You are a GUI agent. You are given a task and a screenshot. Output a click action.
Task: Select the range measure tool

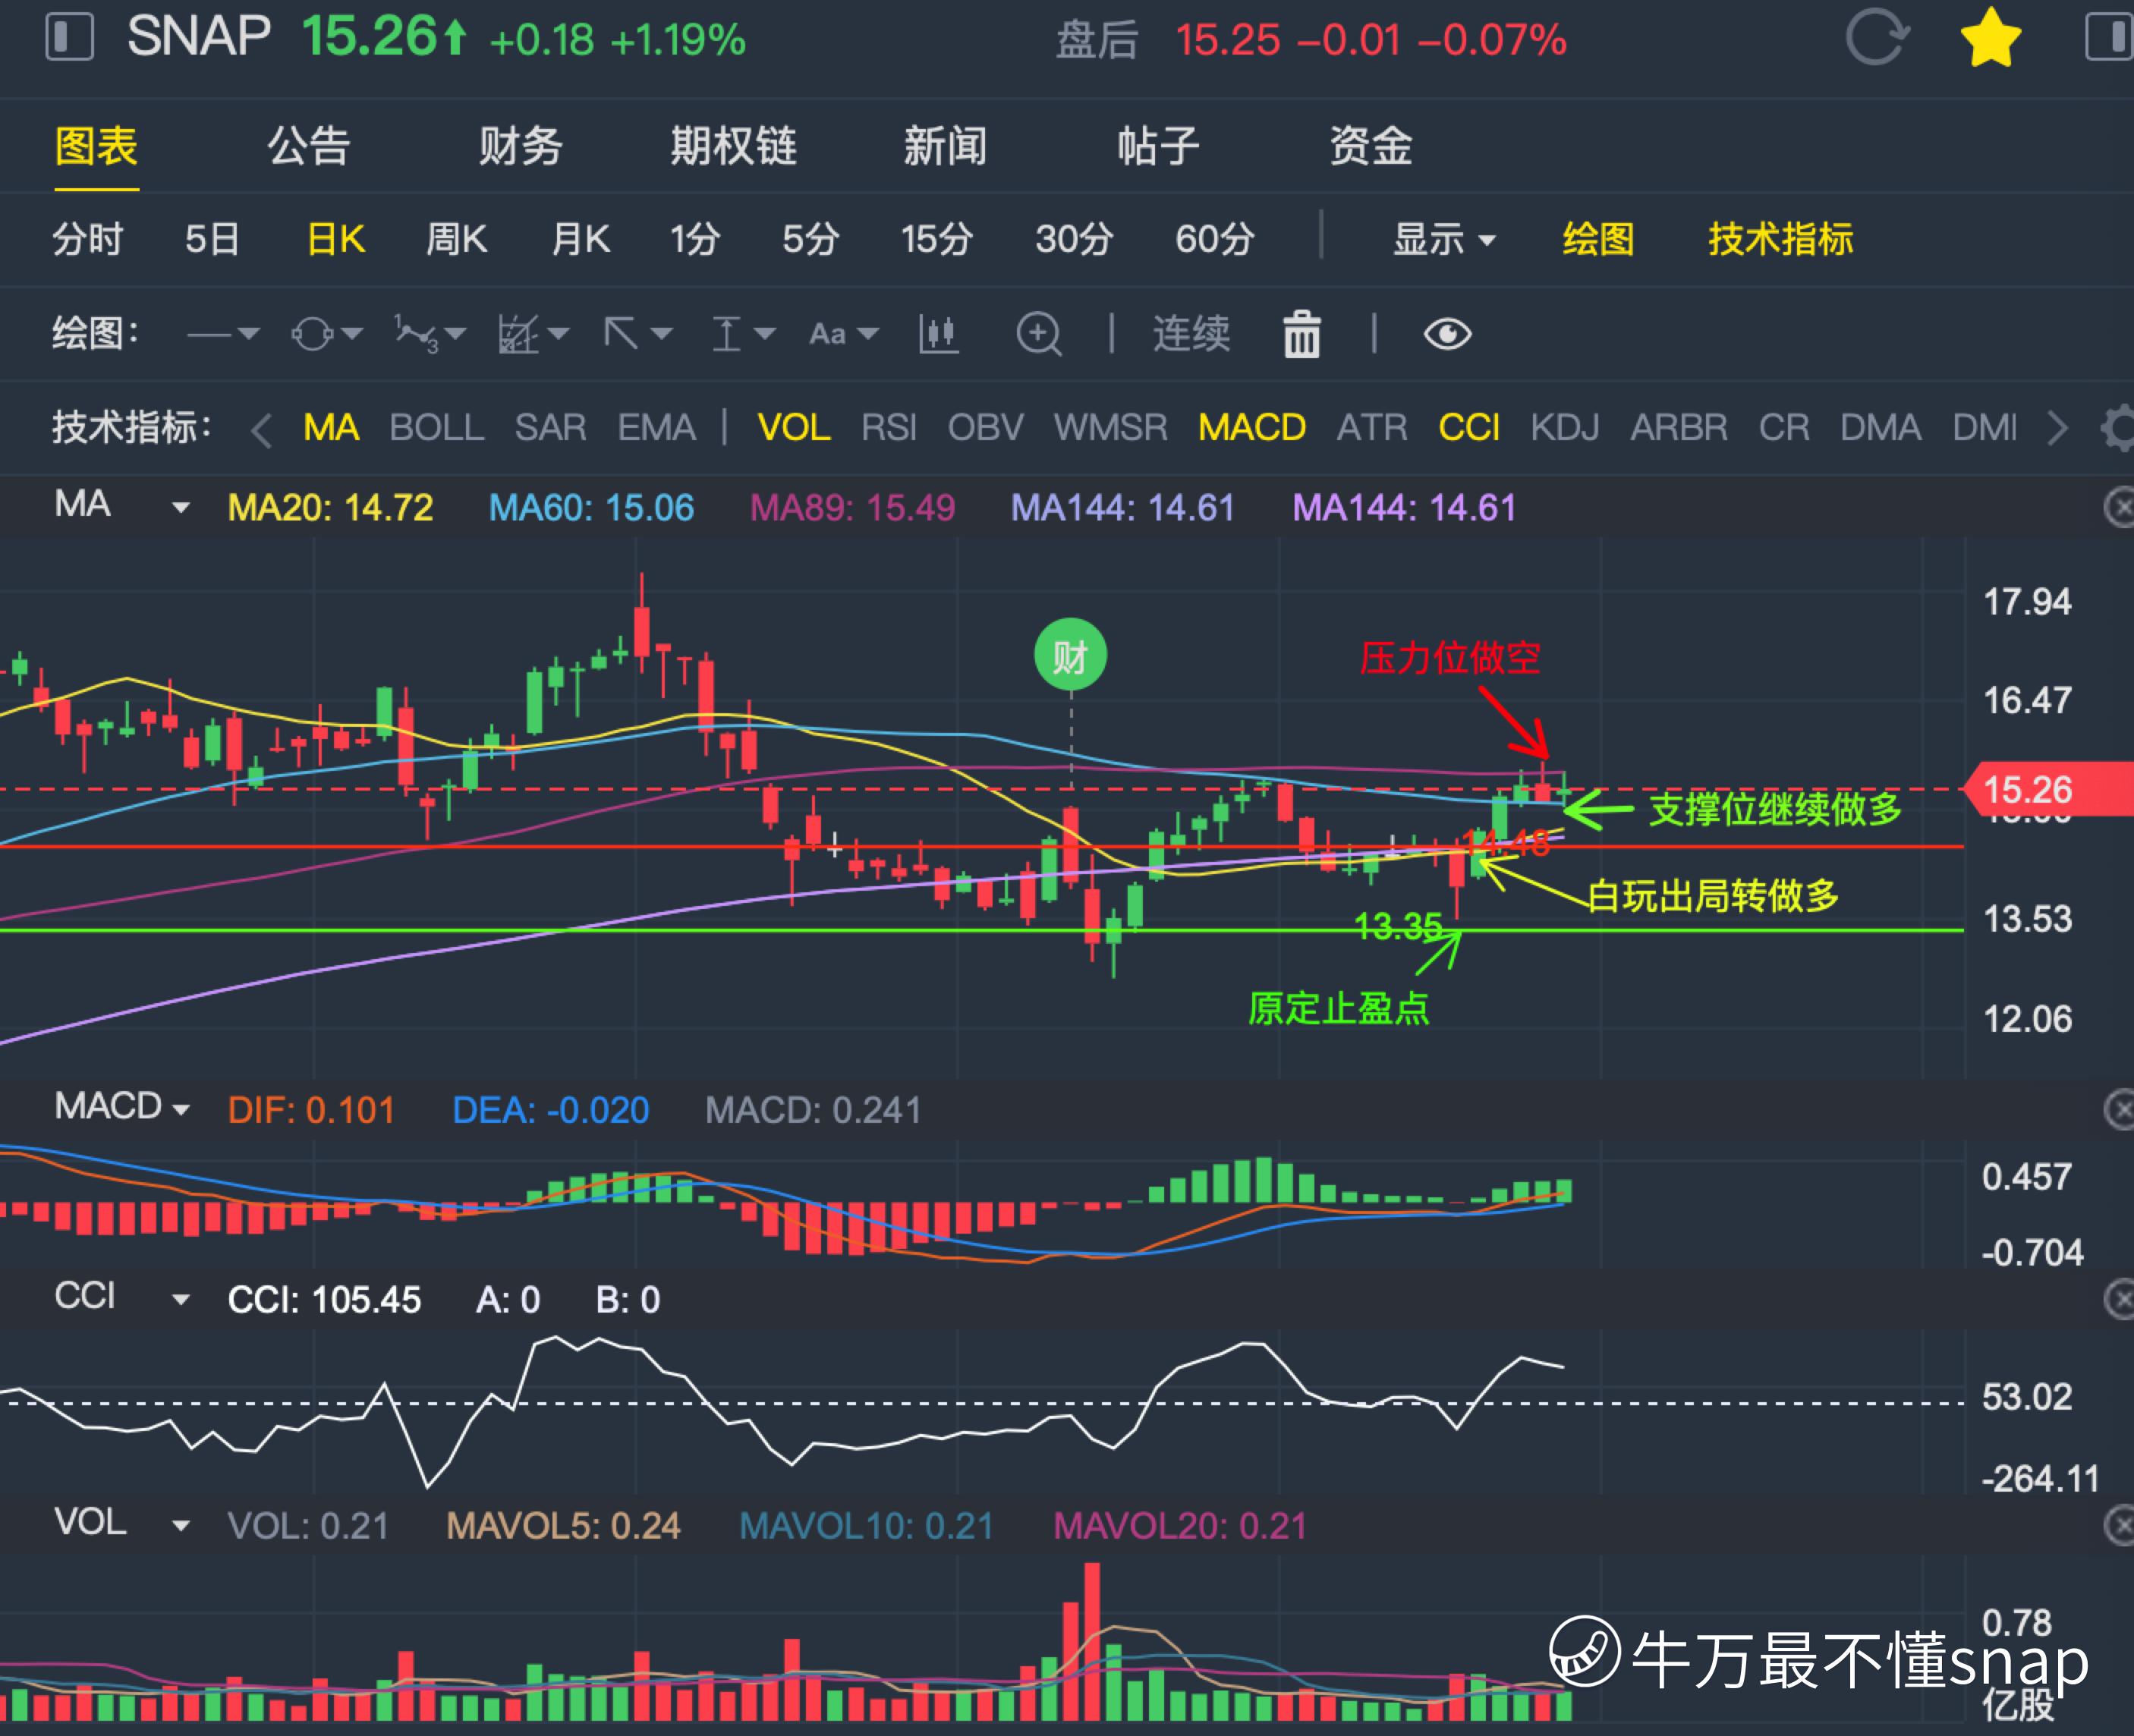point(726,334)
